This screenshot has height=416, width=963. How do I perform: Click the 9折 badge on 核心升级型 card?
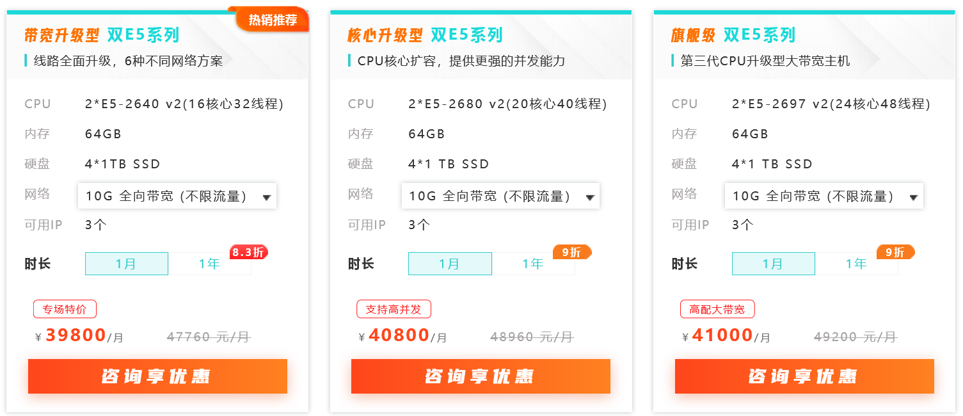click(572, 252)
